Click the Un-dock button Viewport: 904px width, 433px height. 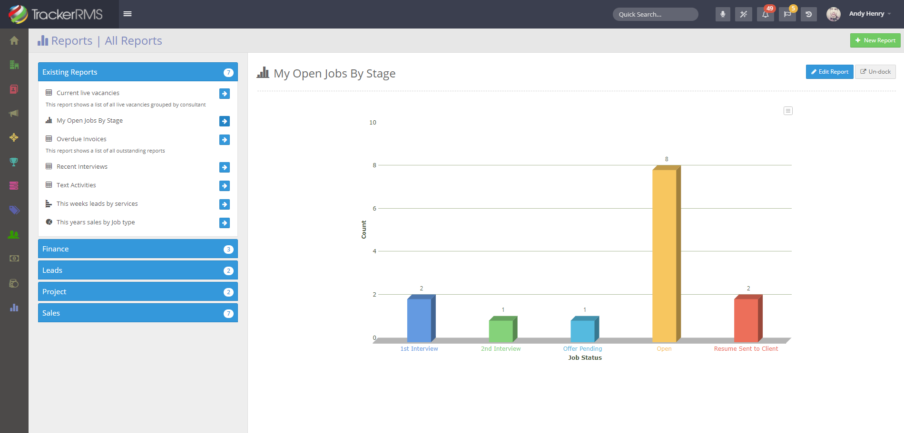[x=875, y=72]
